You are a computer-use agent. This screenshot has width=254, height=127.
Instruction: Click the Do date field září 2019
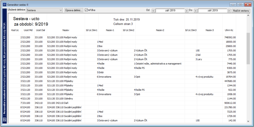coord(212,10)
